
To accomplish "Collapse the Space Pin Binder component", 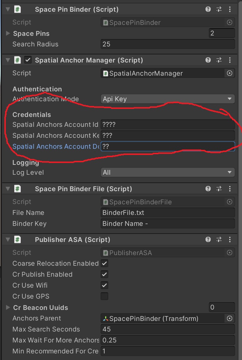I will pyautogui.click(x=8, y=10).
